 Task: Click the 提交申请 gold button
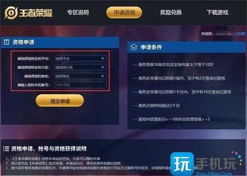[x=60, y=101]
